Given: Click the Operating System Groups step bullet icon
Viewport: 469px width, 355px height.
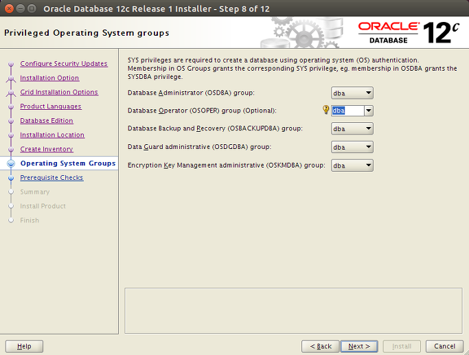Looking at the screenshot, I should 11,163.
